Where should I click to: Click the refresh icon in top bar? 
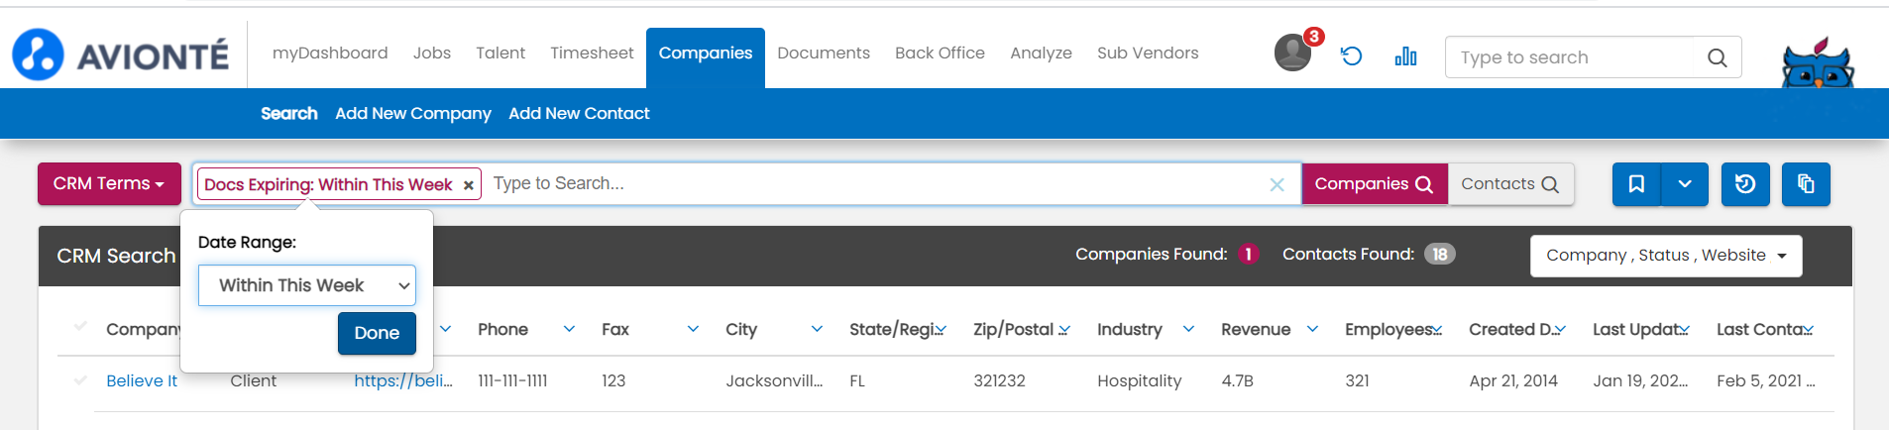1351,56
